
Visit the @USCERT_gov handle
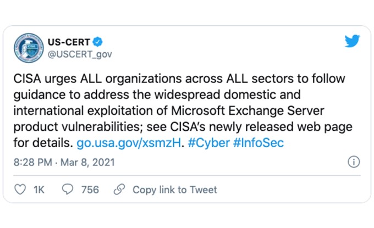coord(80,54)
